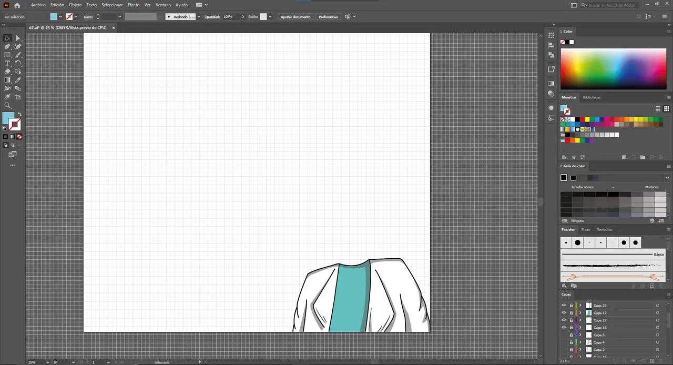
Task: Close the d2.ai document tab
Action: pos(113,28)
